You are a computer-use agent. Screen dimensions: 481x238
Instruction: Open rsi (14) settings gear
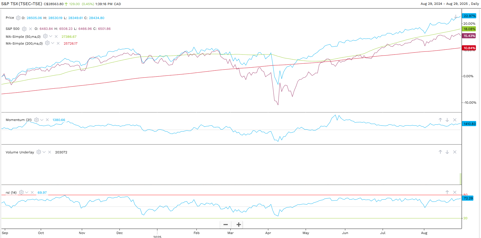21,192
